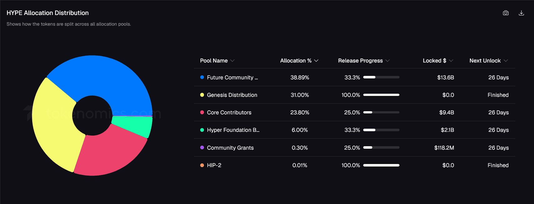Image resolution: width=534 pixels, height=204 pixels.
Task: Click the Release Progress column header
Action: [x=360, y=61]
